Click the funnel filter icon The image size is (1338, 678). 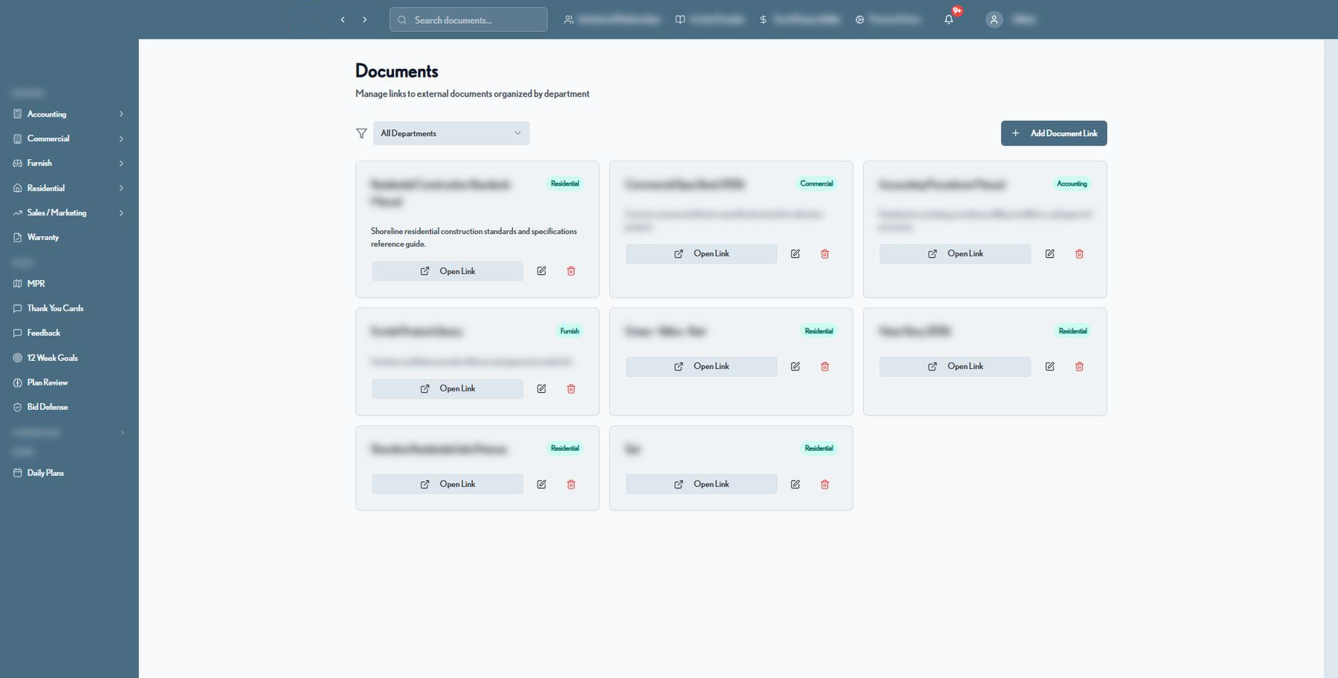(x=361, y=134)
